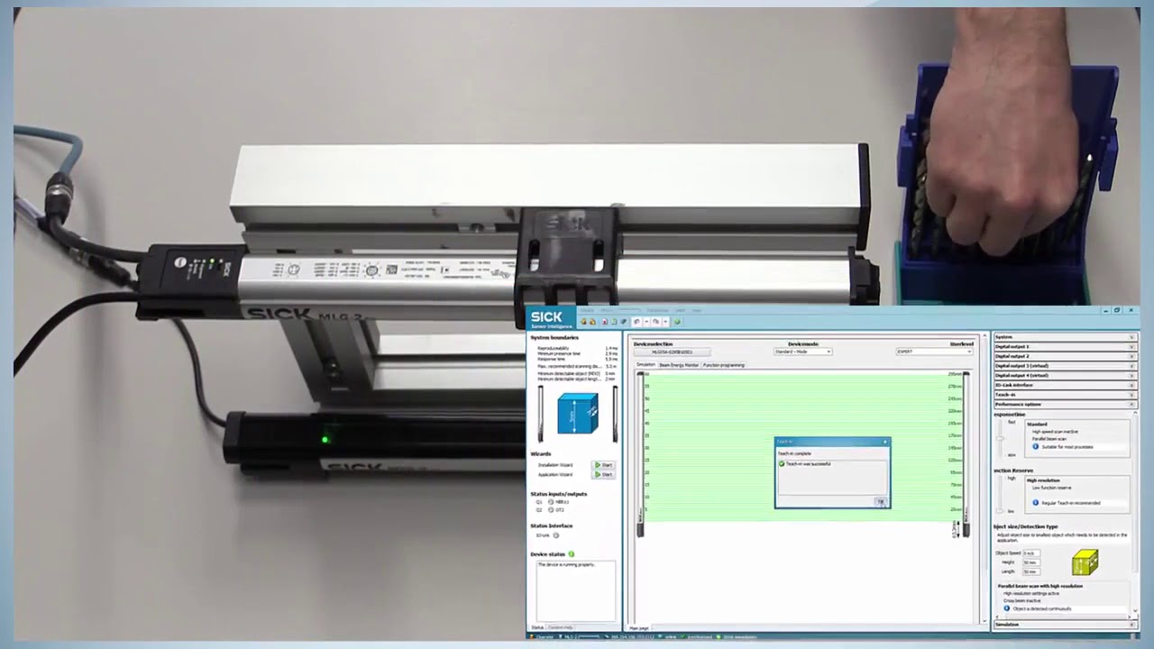The height and width of the screenshot is (649, 1154).
Task: Open the Device mode Standard dropdown
Action: 802,352
